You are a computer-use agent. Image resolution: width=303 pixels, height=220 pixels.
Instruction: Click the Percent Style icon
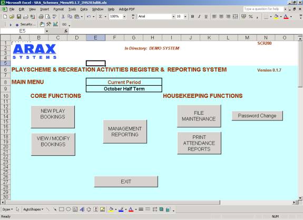pyautogui.click(x=251, y=17)
